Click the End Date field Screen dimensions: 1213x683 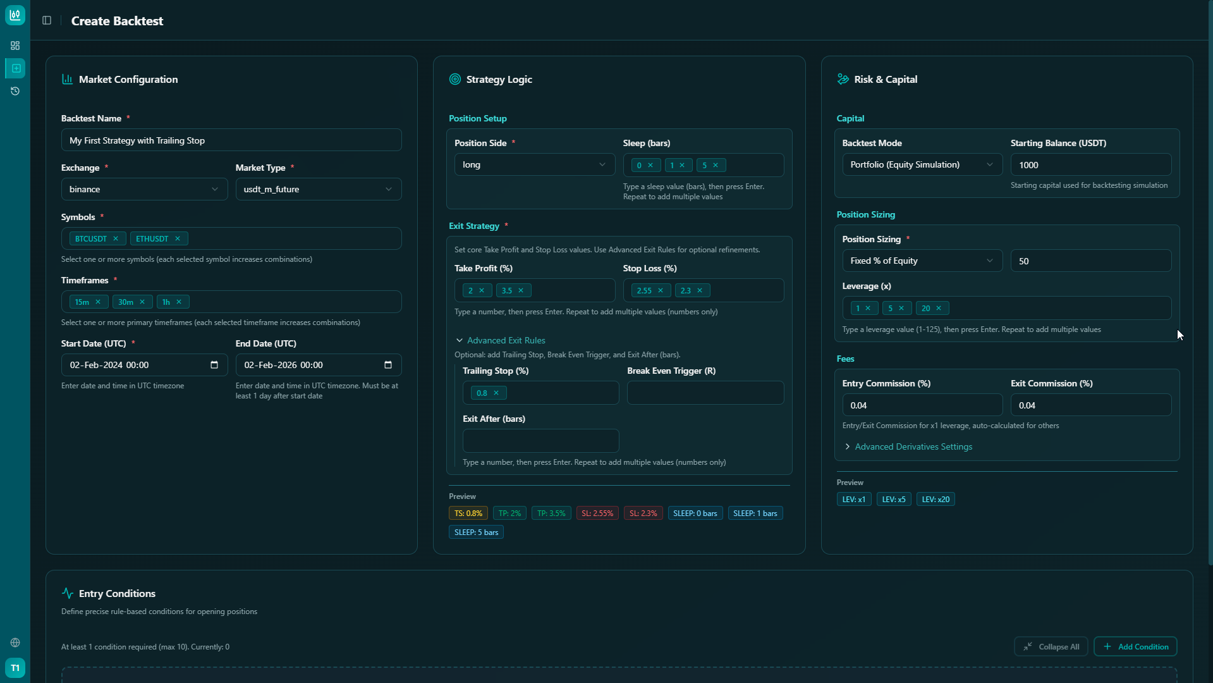319,365
